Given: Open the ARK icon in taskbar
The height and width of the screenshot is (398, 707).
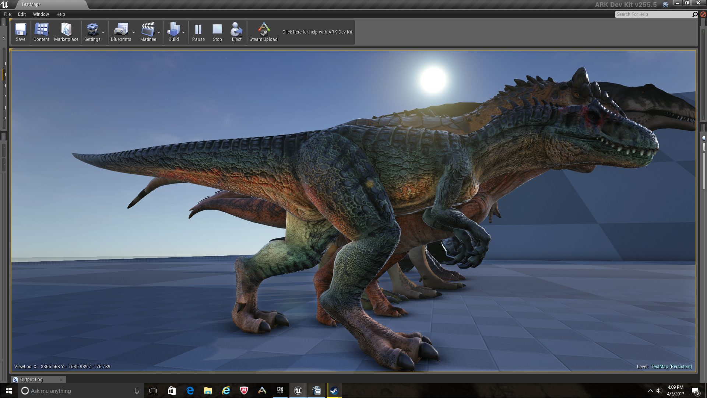Looking at the screenshot, I should 262,391.
